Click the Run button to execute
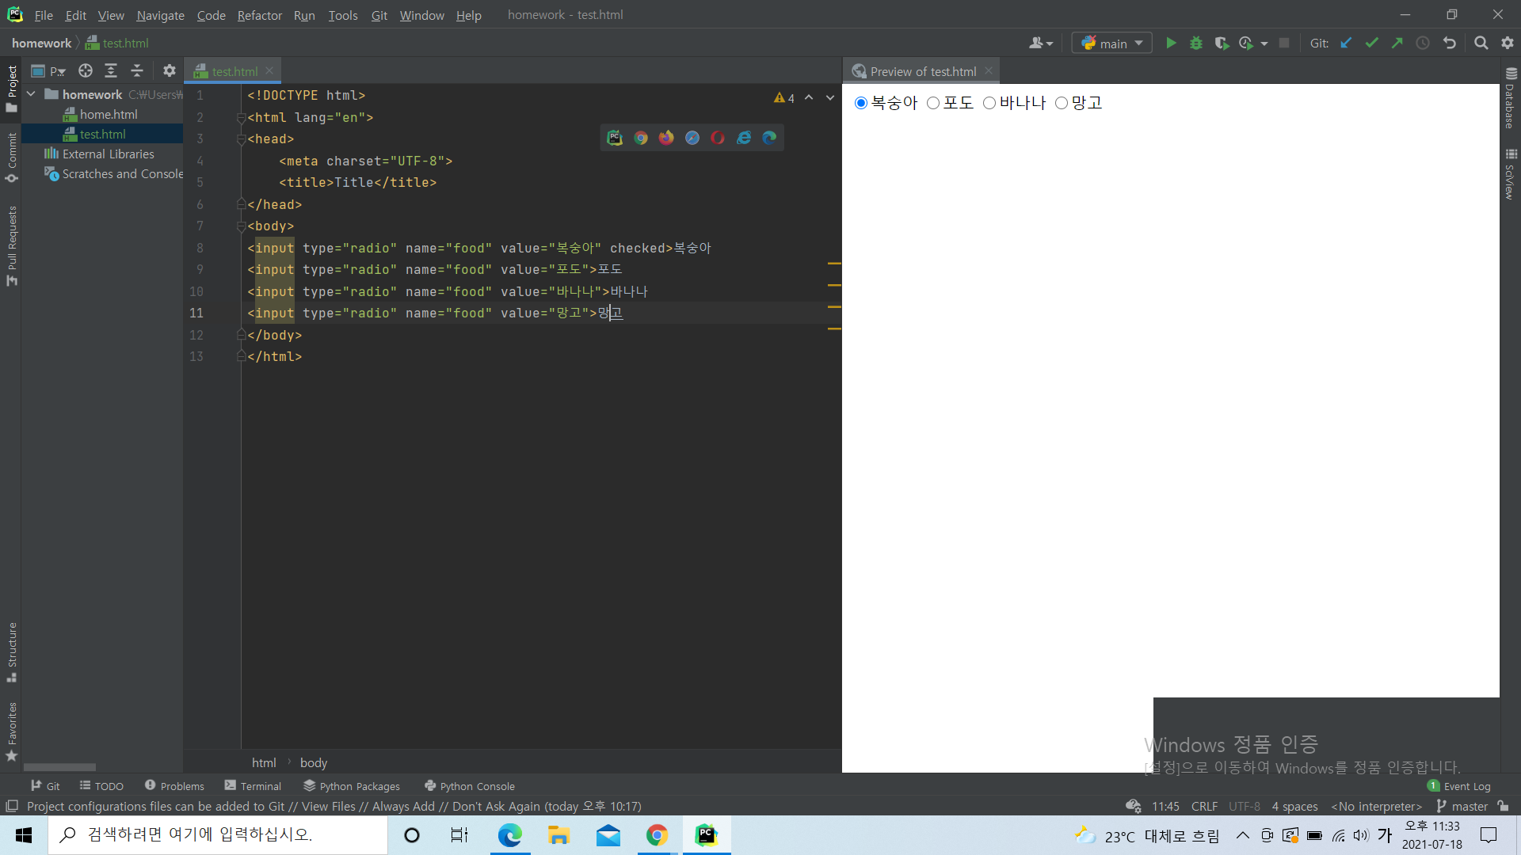 coord(1170,43)
